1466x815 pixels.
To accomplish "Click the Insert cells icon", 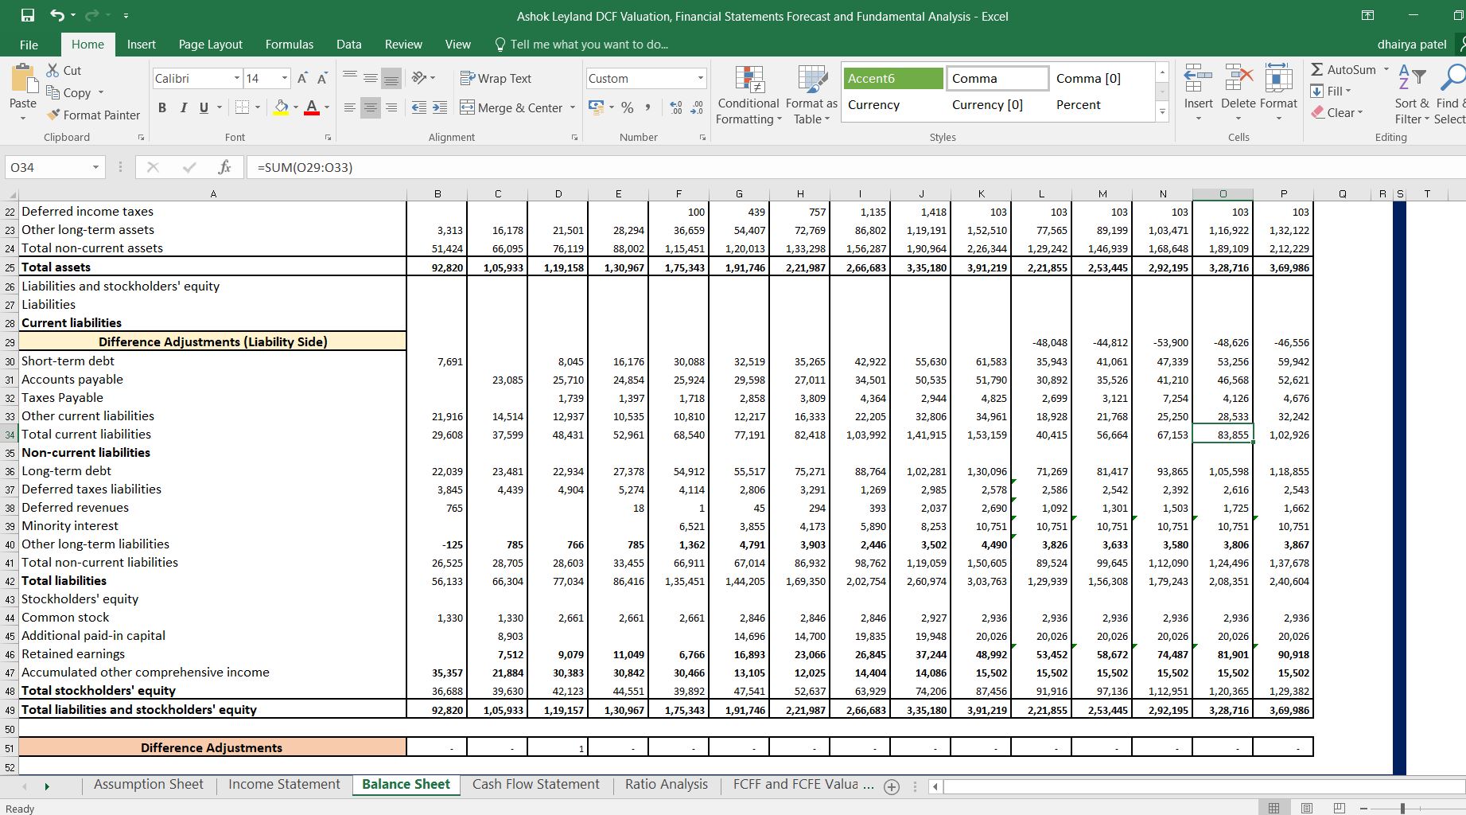I will 1198,78.
